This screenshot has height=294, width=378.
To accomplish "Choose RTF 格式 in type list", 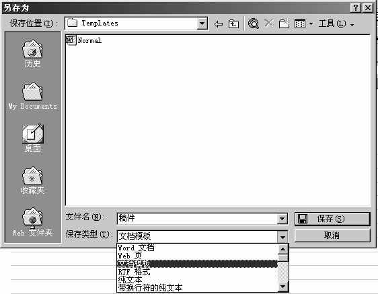I will click(198, 272).
